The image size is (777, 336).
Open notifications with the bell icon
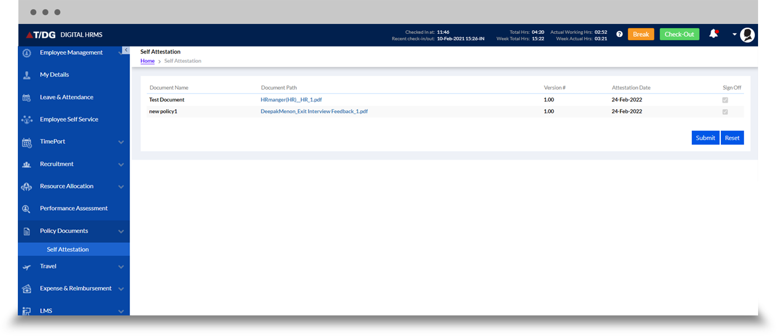click(x=714, y=34)
